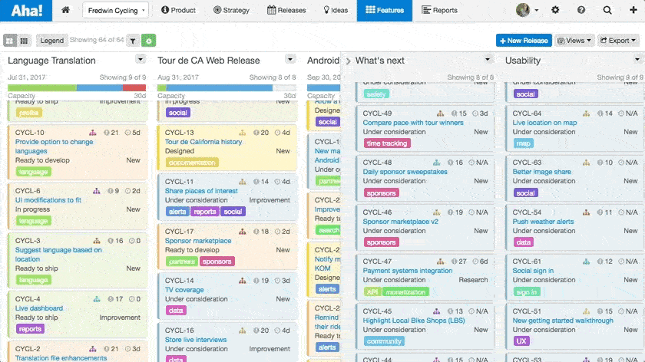
Task: Open What's next column menu arrow
Action: (488, 60)
